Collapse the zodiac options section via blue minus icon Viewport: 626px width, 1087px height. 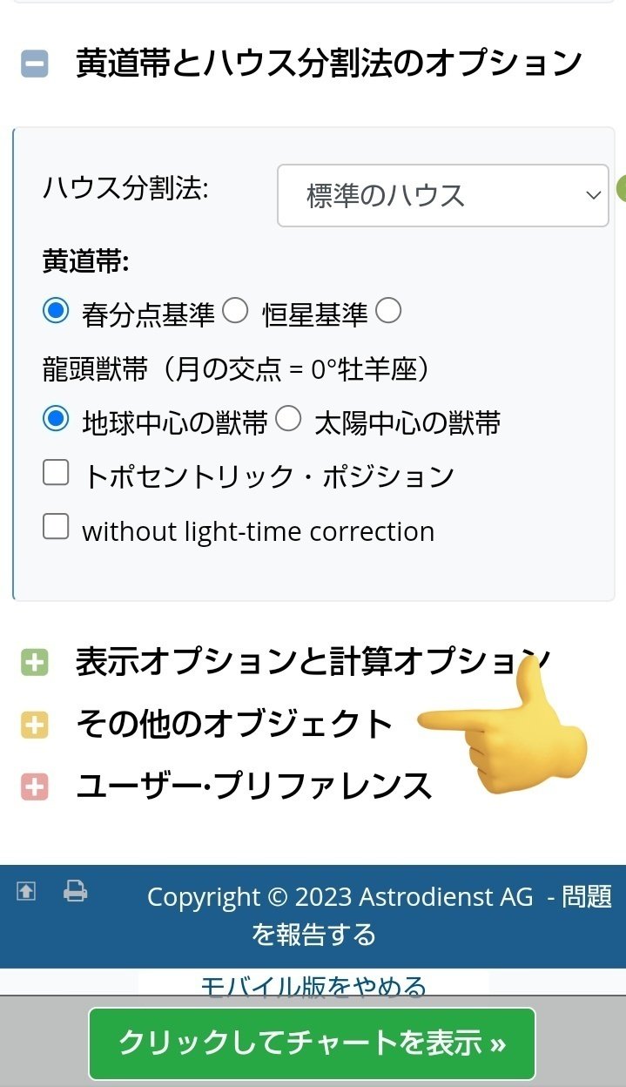click(33, 61)
